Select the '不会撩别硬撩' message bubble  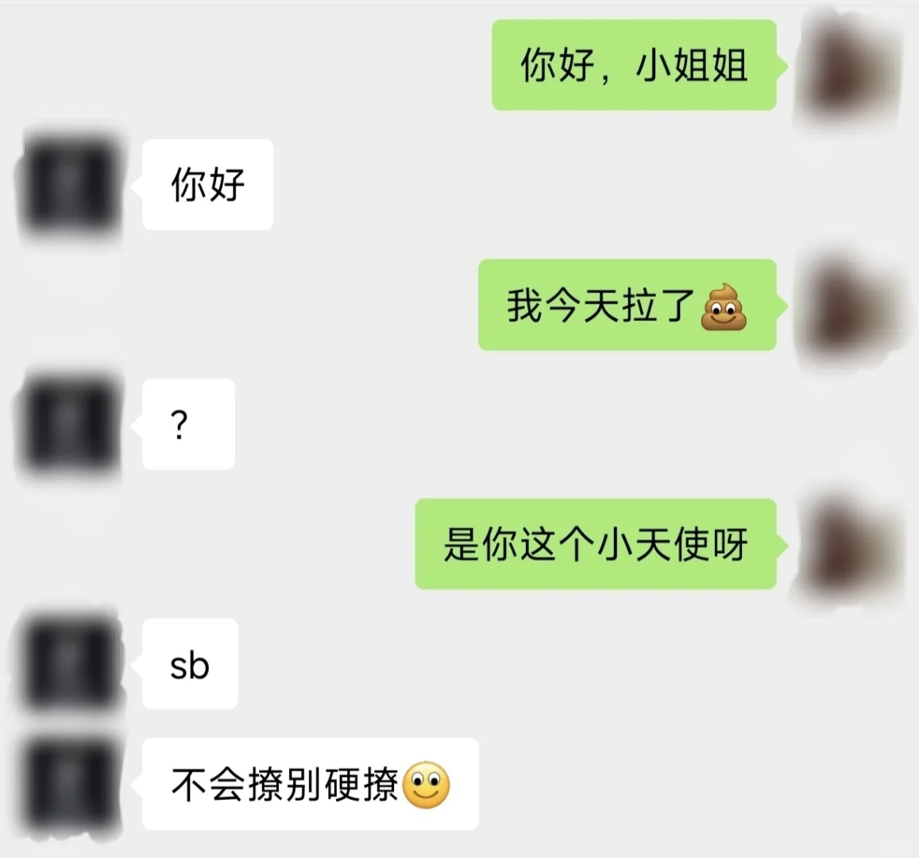[311, 783]
